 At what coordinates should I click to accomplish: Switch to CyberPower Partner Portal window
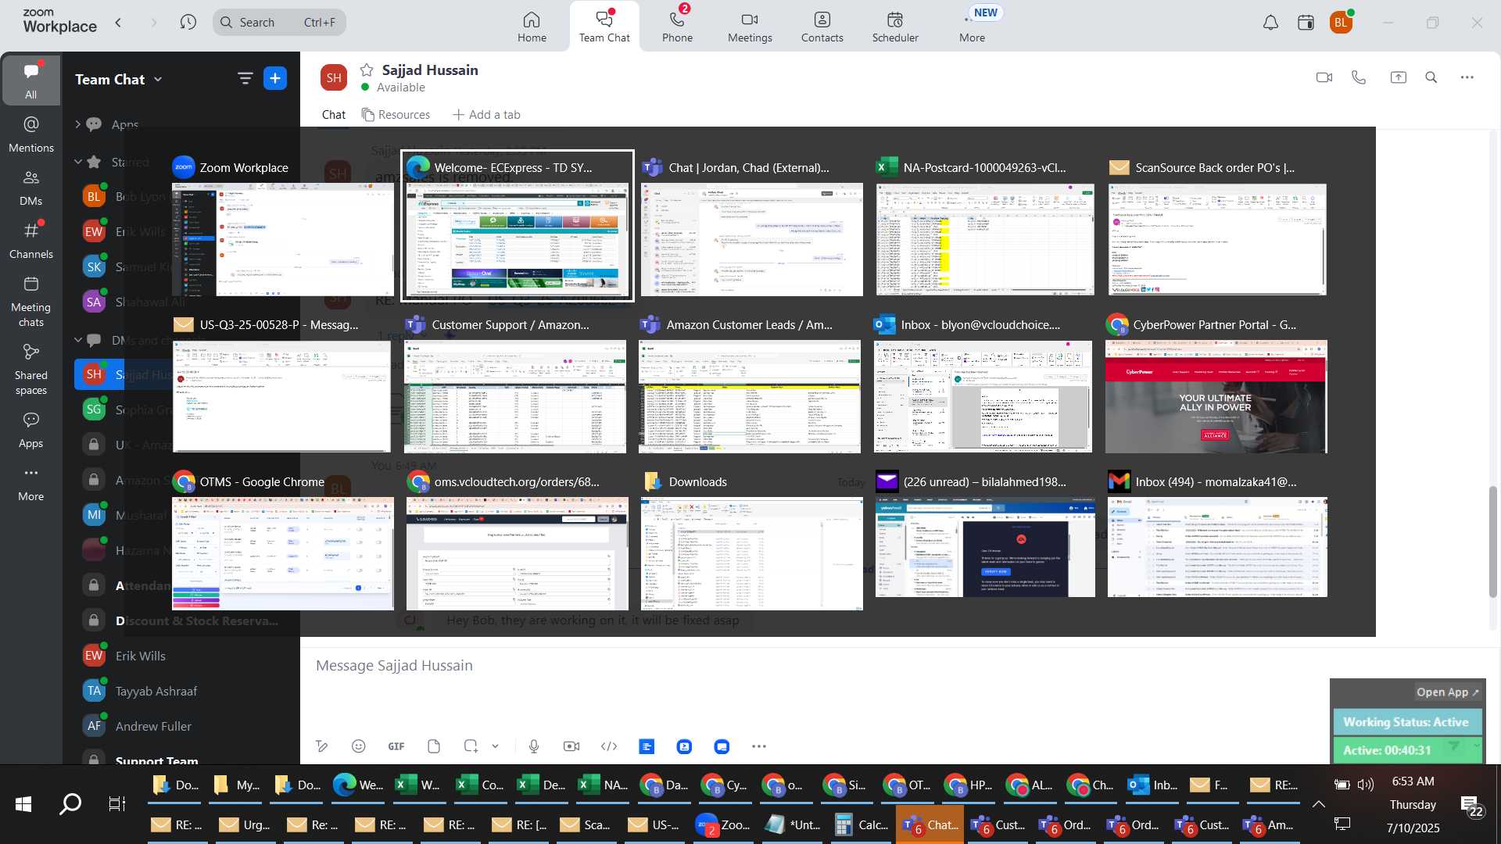[1216, 384]
